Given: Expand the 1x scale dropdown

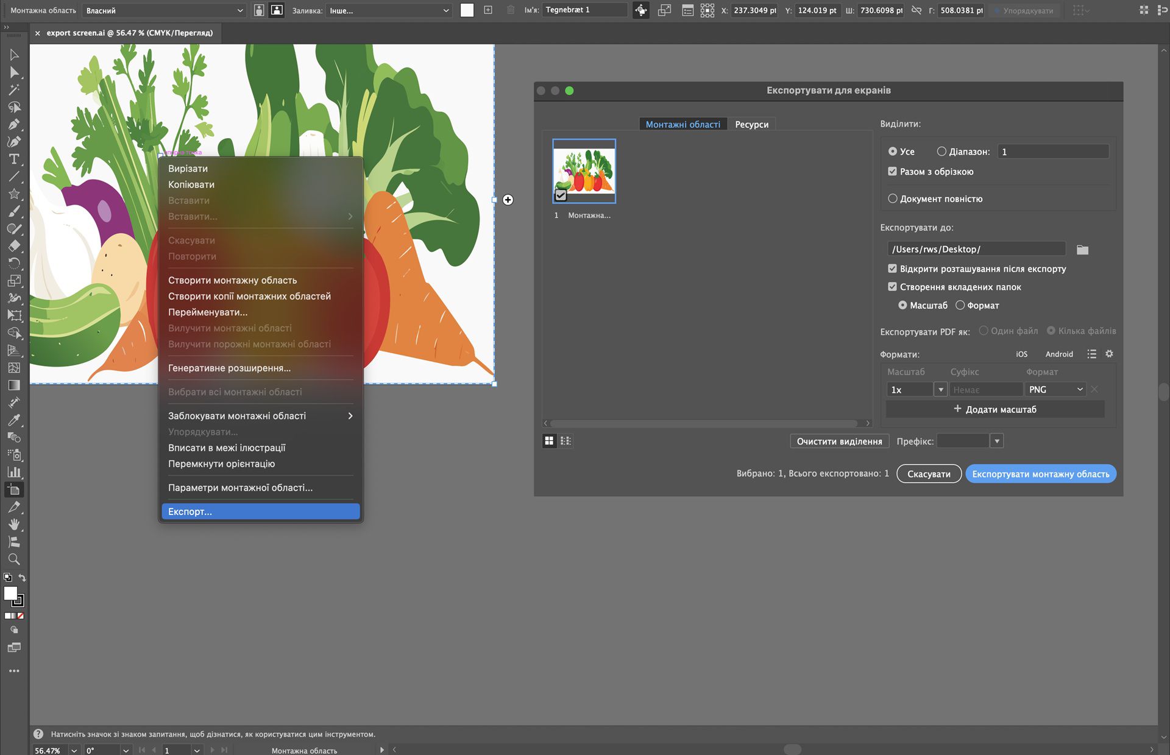Looking at the screenshot, I should pos(940,390).
